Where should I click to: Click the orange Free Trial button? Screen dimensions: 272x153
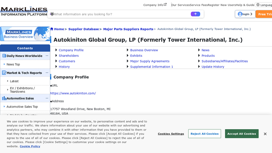(x=264, y=14)
